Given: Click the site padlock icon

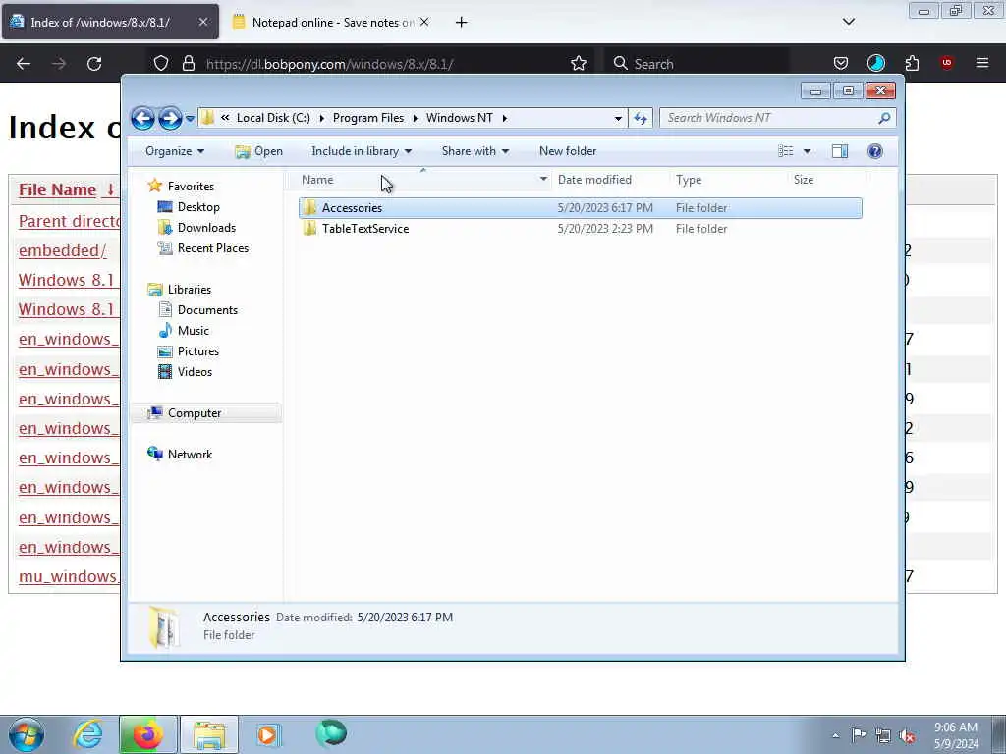Looking at the screenshot, I should 188,64.
